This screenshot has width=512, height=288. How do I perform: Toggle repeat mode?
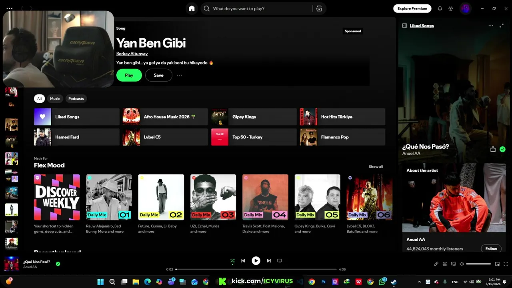[x=280, y=261]
